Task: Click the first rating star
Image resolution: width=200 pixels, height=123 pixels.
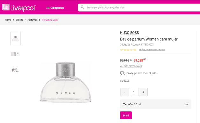Action: [121, 50]
